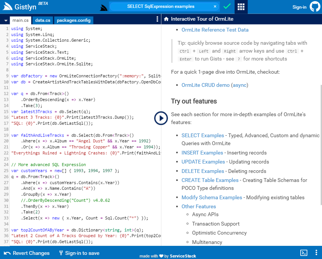Open DELETE Examples link
This screenshot has width=322, height=259.
[x=203, y=171]
